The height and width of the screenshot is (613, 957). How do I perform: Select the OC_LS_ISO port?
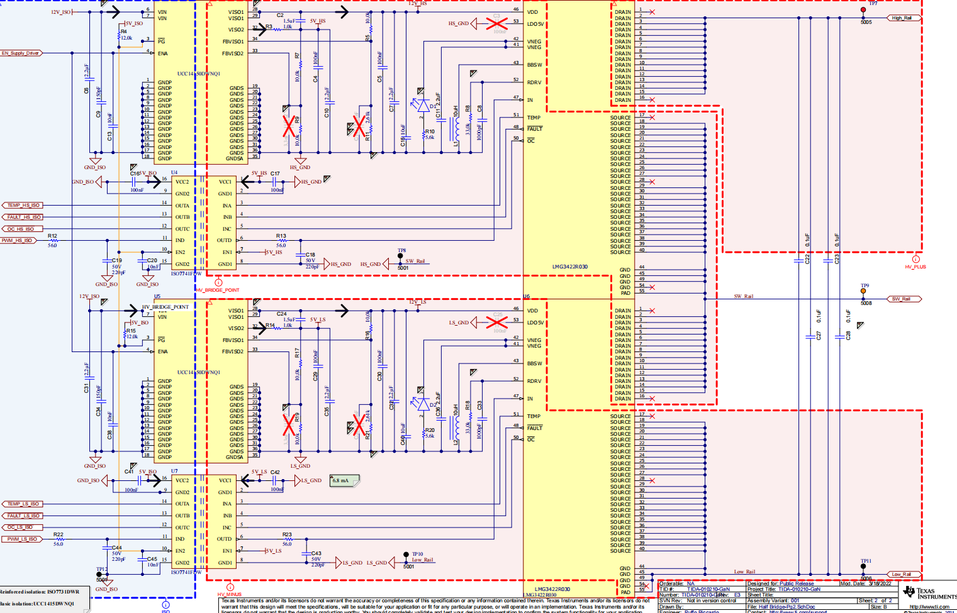(x=23, y=527)
